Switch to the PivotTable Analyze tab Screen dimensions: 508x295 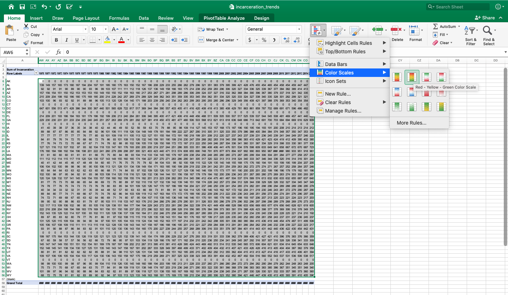(x=224, y=18)
